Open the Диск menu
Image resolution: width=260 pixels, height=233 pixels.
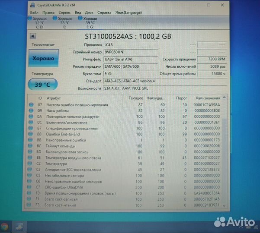click(89, 13)
